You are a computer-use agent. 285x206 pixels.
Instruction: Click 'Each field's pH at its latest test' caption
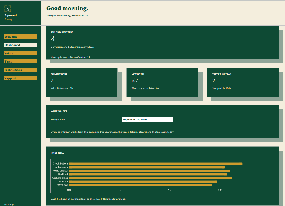pos(88,199)
